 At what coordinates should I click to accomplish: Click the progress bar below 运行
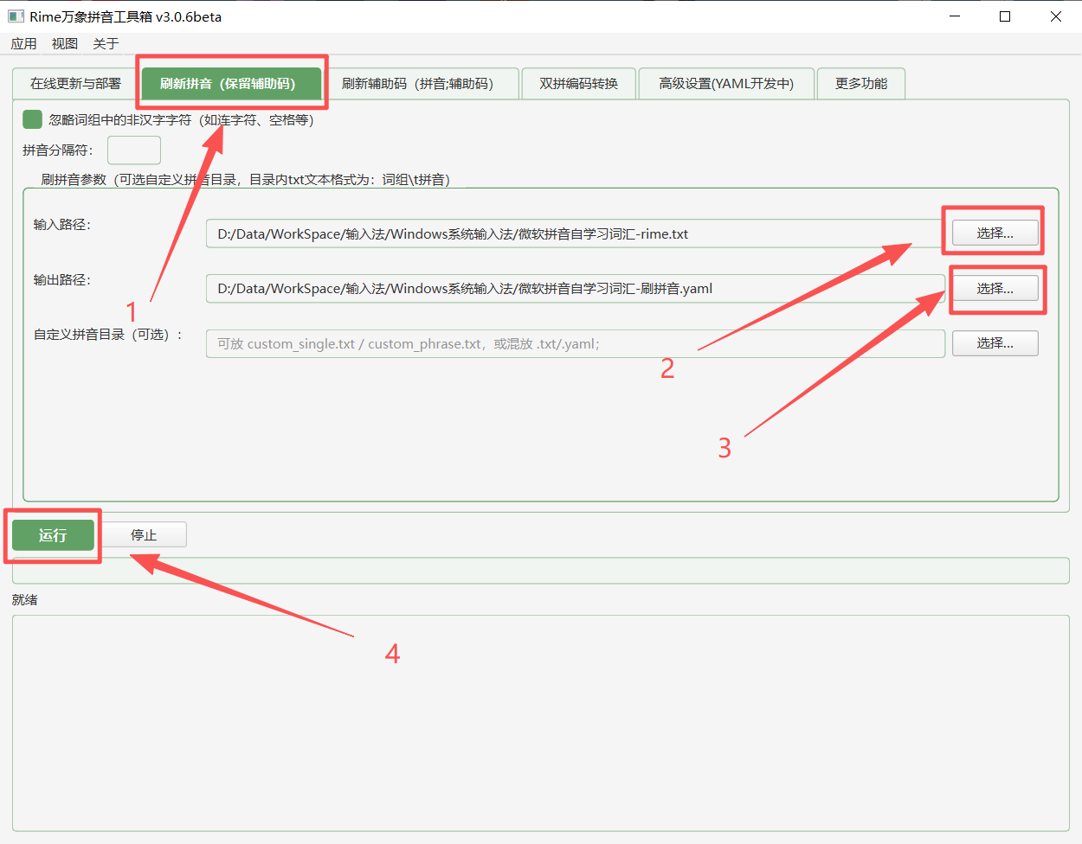[541, 571]
